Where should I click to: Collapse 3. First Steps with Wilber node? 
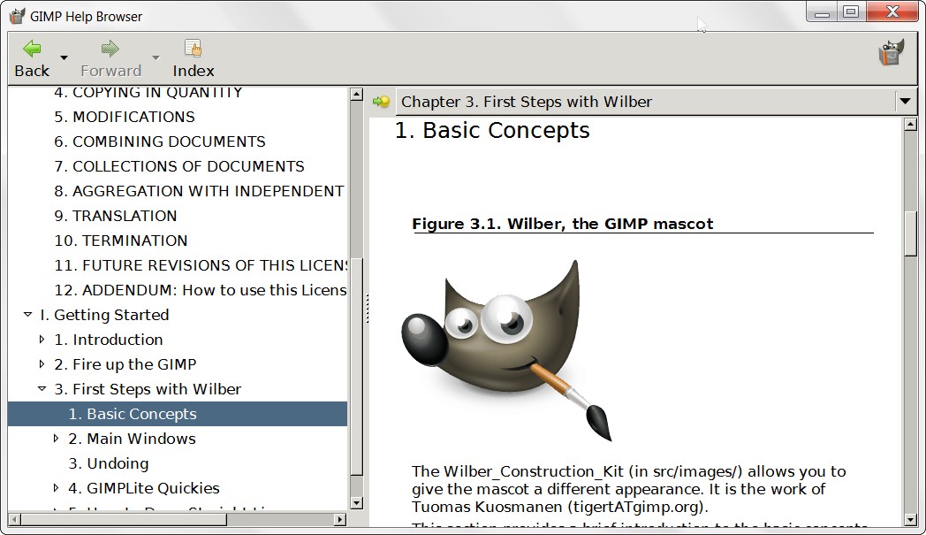42,389
